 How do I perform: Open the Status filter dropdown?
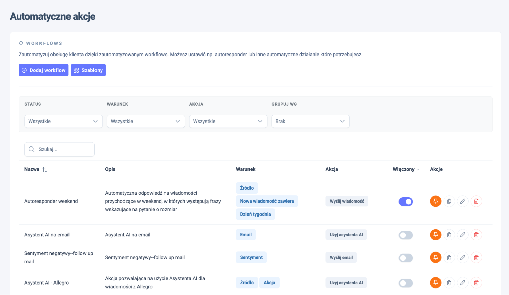pyautogui.click(x=63, y=121)
